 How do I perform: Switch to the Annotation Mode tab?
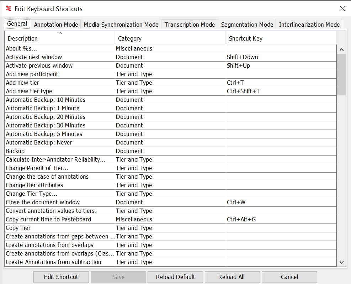click(x=56, y=25)
